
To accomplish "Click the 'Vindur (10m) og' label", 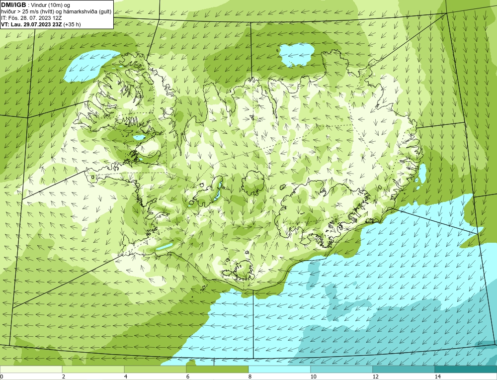I will pyautogui.click(x=51, y=5).
